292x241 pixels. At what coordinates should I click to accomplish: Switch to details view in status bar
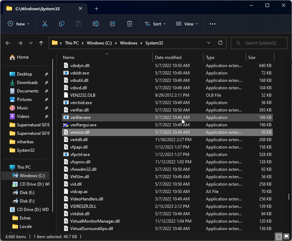click(x=279, y=236)
